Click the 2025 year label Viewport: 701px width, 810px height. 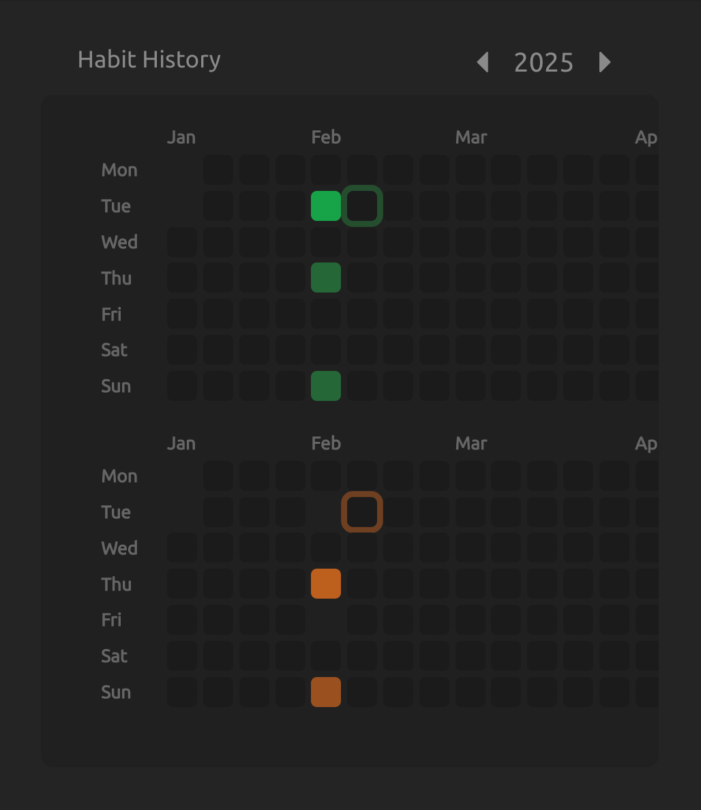coord(543,63)
